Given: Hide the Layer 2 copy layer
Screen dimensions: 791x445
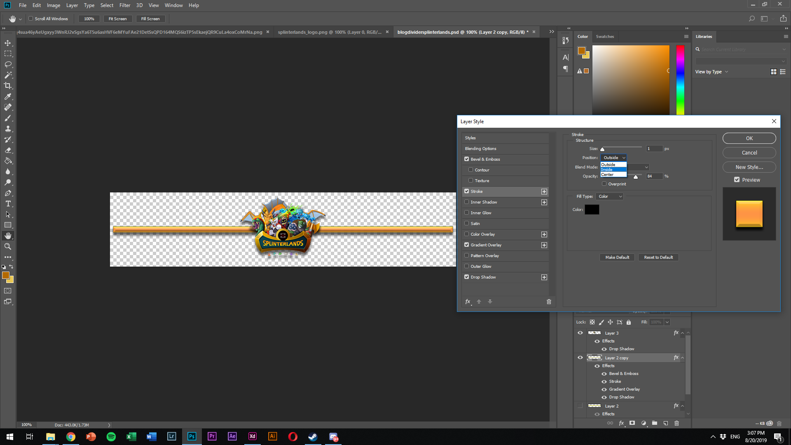Looking at the screenshot, I should [580, 358].
